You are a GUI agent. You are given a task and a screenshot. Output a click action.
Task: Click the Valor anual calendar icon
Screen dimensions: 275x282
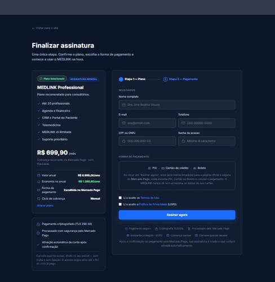click(x=39, y=175)
